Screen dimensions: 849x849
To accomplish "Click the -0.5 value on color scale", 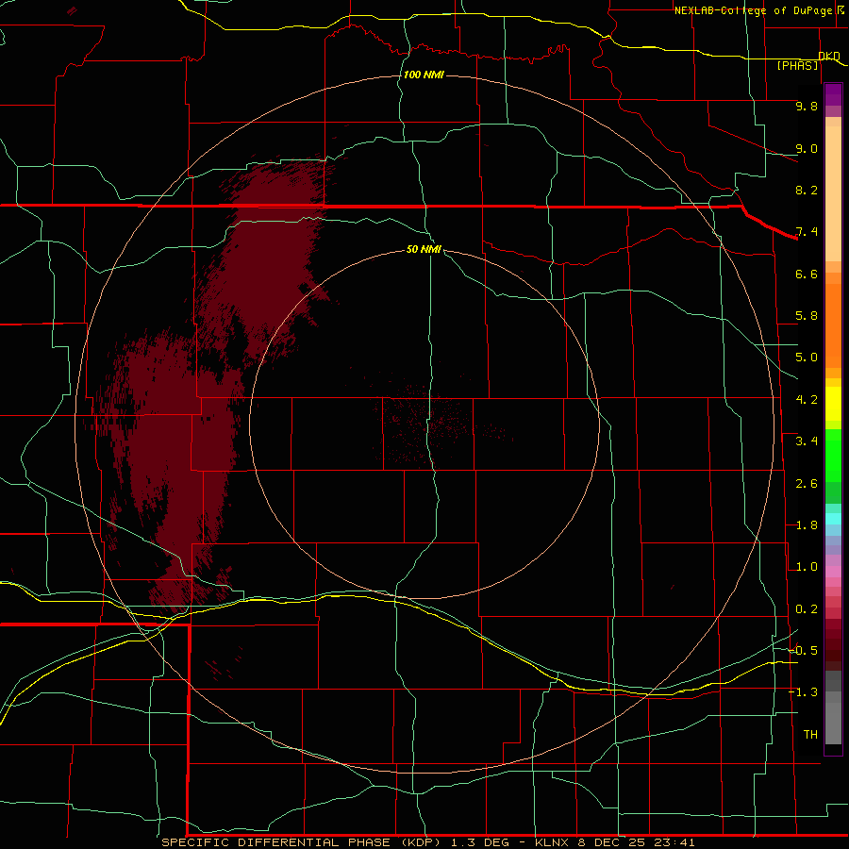I will [x=803, y=651].
